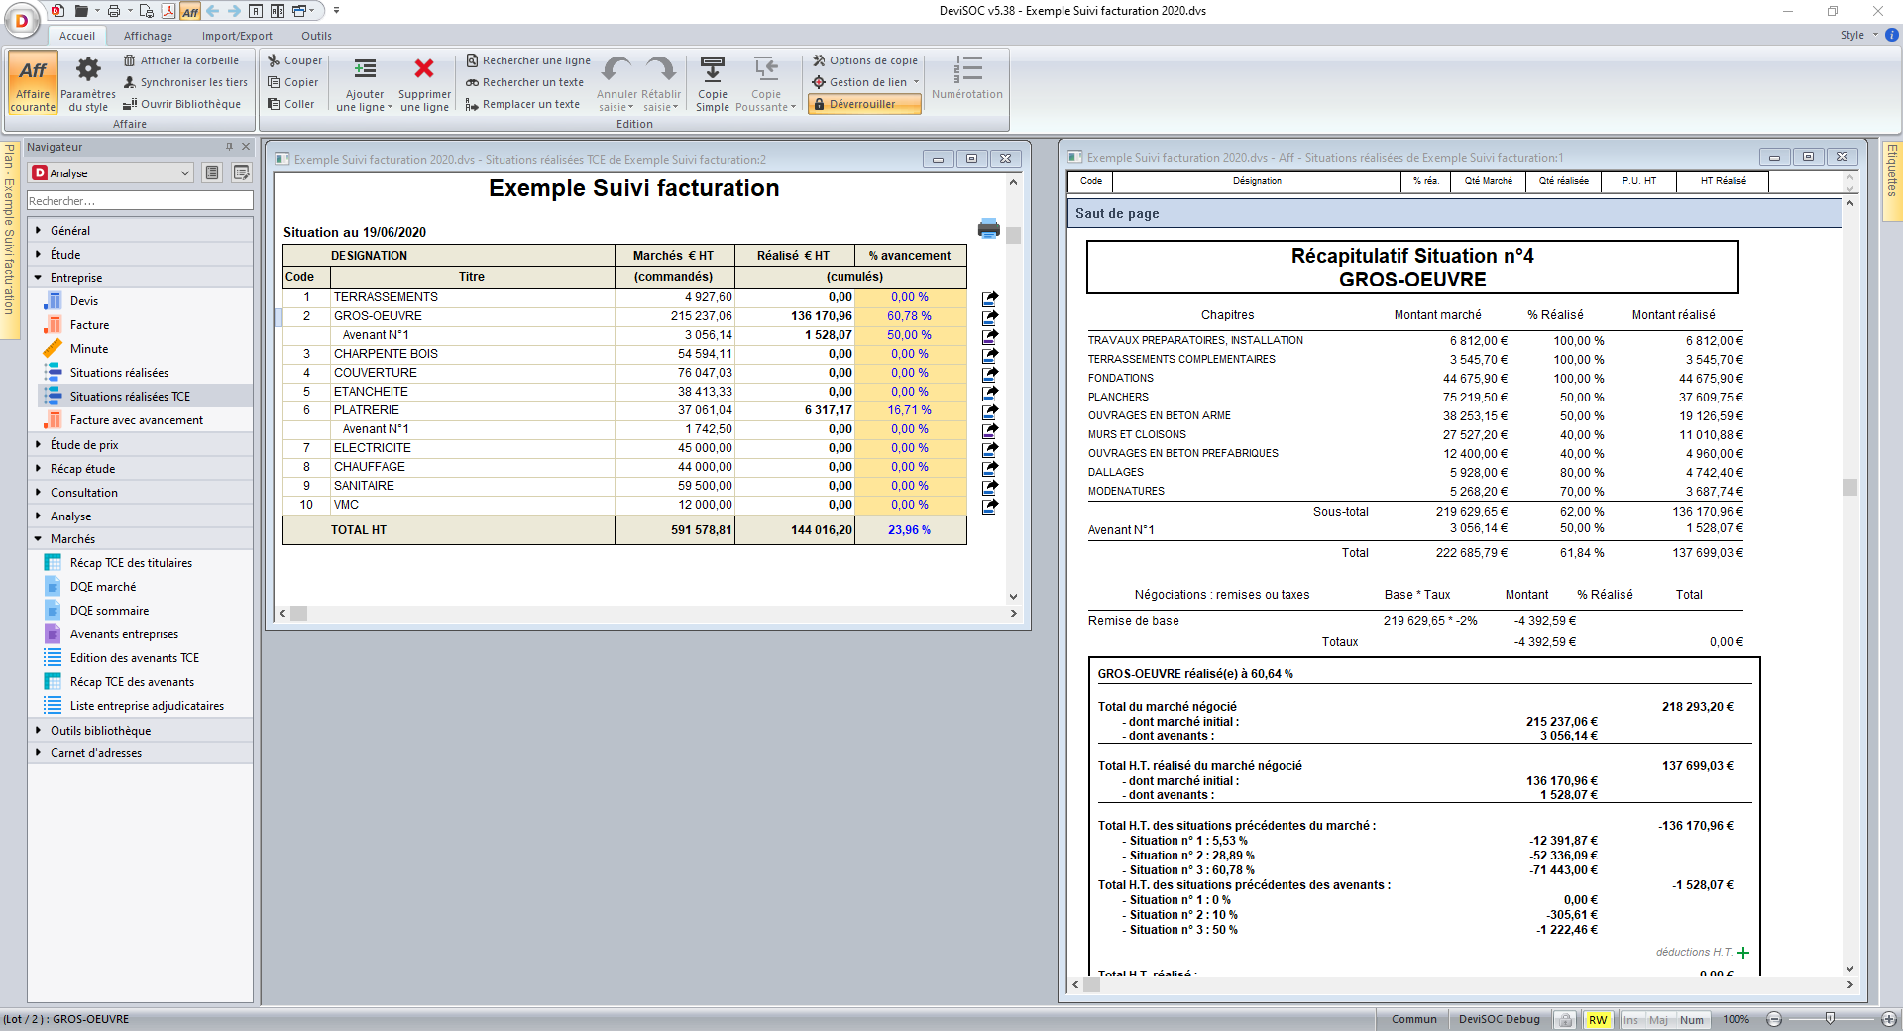Toggle the Déverrouiller lock button
Viewport: 1903px width, 1031px height.
point(863,104)
